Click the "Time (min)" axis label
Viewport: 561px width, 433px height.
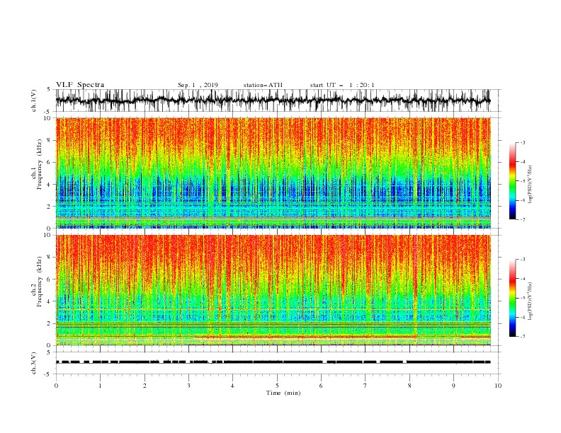pos(283,393)
